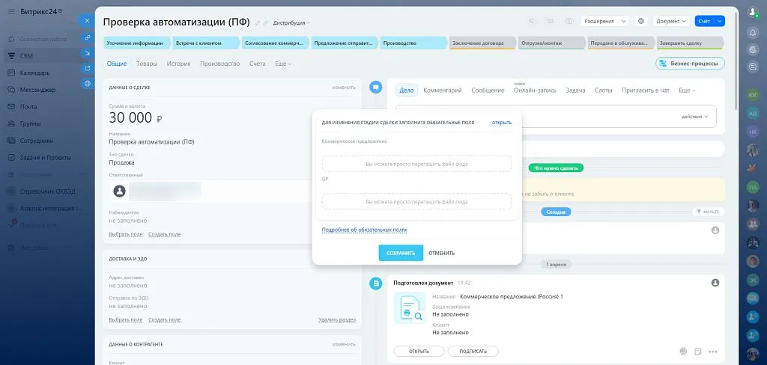The width and height of the screenshot is (767, 365).
Task: Expand Еще in the timeline actions row
Action: 687,91
